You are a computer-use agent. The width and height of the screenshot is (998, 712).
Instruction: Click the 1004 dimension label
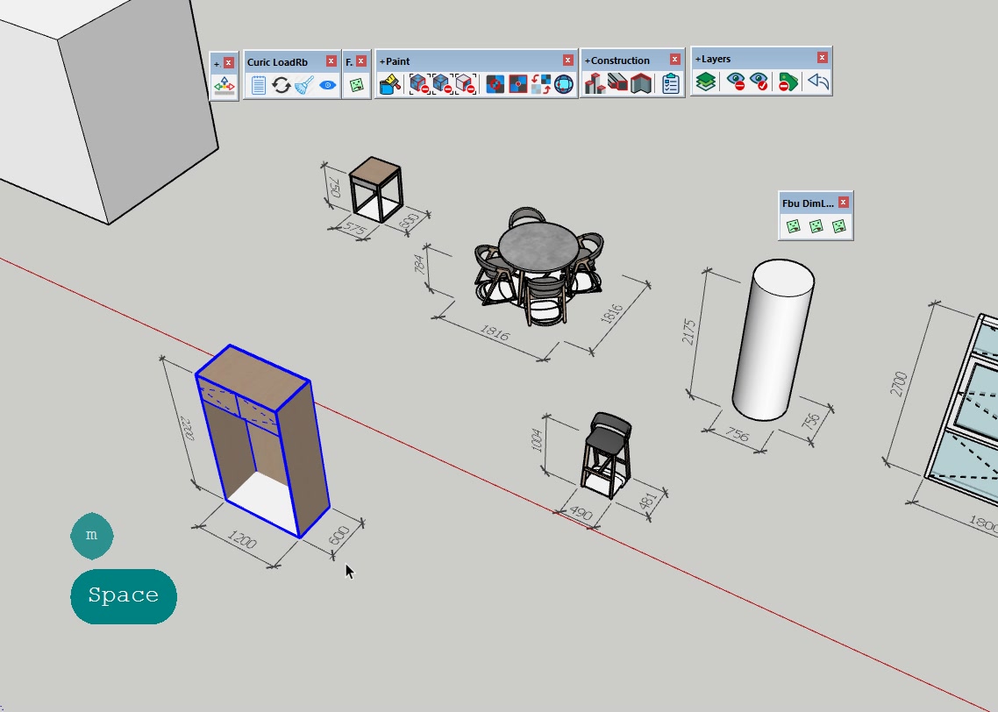tap(538, 441)
